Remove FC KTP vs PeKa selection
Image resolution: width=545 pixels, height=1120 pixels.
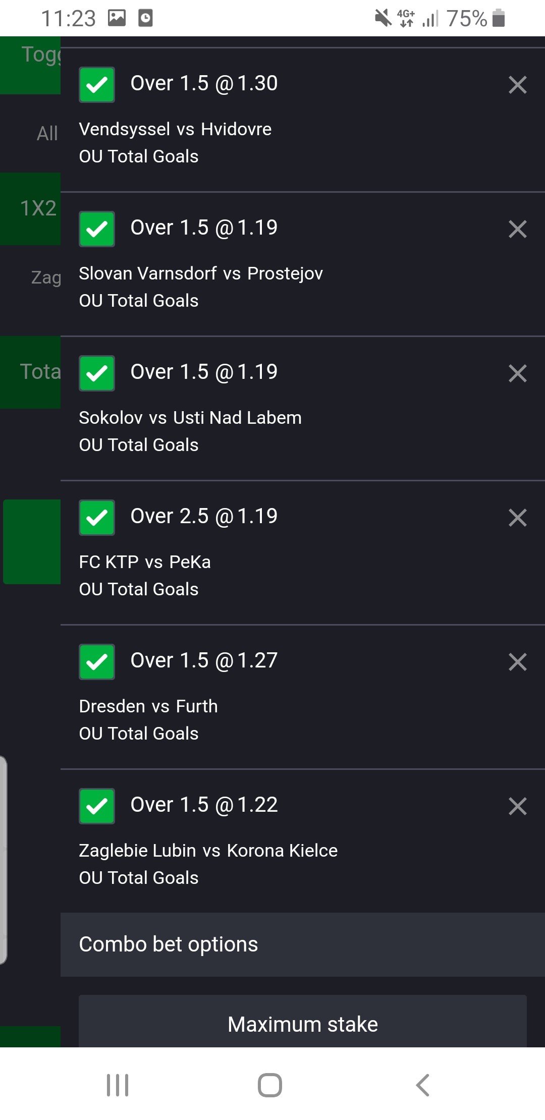[517, 518]
